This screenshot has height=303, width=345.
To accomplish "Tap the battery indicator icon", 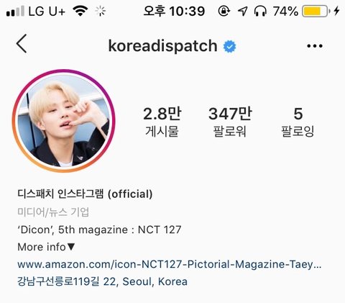I will tap(316, 11).
